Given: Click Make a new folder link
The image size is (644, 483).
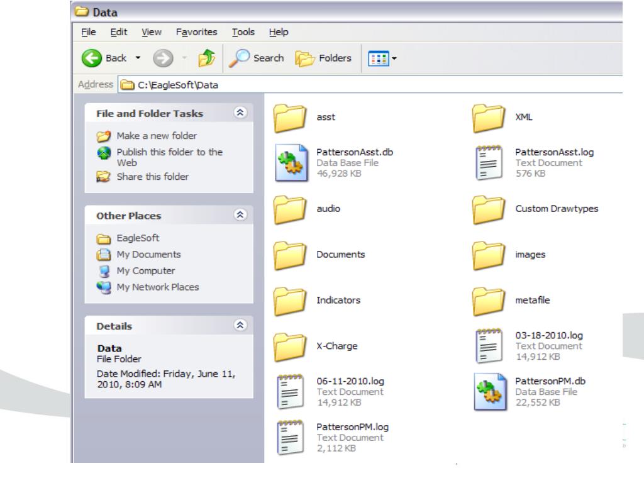Looking at the screenshot, I should point(157,136).
